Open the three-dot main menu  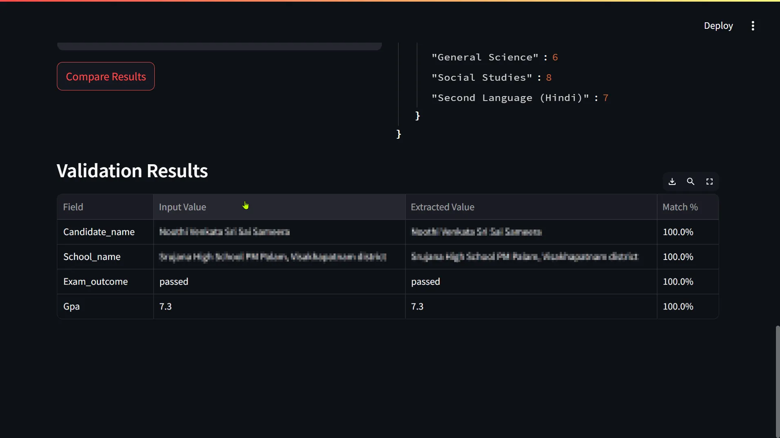(753, 26)
